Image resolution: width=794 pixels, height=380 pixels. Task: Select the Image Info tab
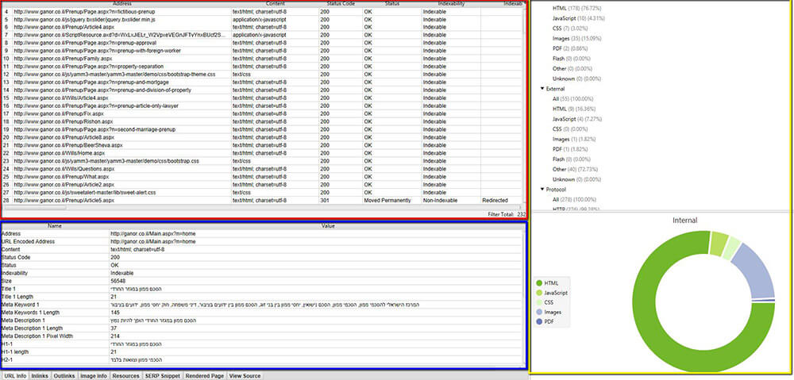[x=94, y=376]
